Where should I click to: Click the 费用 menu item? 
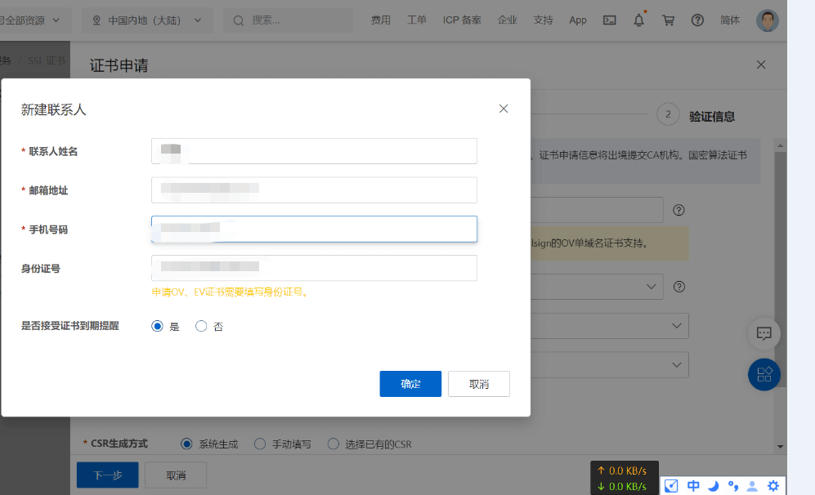click(381, 20)
